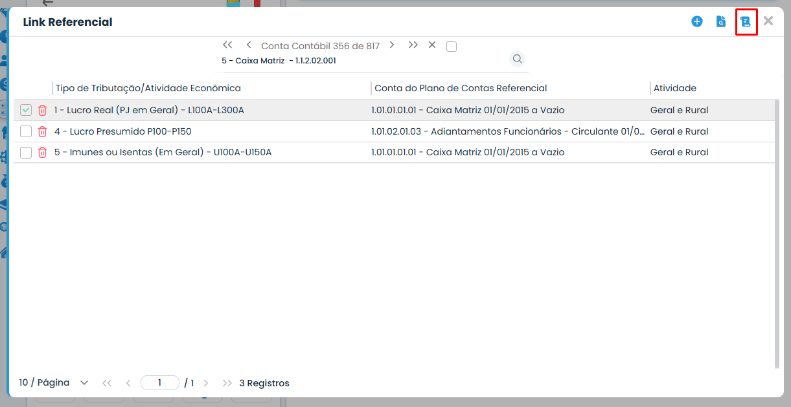The height and width of the screenshot is (407, 791).
Task: Go to next Conta Contábil record
Action: pyautogui.click(x=392, y=45)
